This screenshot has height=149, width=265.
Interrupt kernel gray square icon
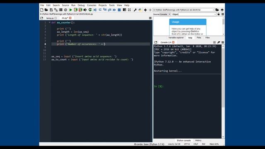[x=214, y=42]
